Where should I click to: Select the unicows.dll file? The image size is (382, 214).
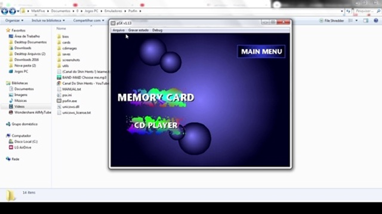71,107
